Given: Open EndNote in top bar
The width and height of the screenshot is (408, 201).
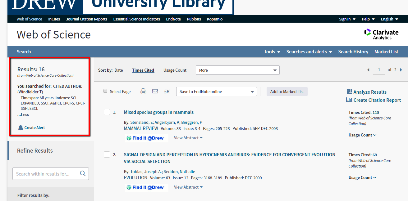Looking at the screenshot, I should tap(173, 19).
